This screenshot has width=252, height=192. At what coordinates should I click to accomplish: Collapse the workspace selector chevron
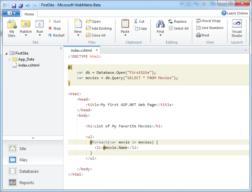(33, 138)
